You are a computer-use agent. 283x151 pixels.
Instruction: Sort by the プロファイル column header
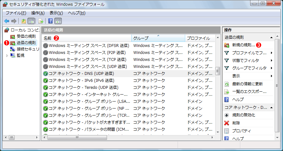(200, 38)
